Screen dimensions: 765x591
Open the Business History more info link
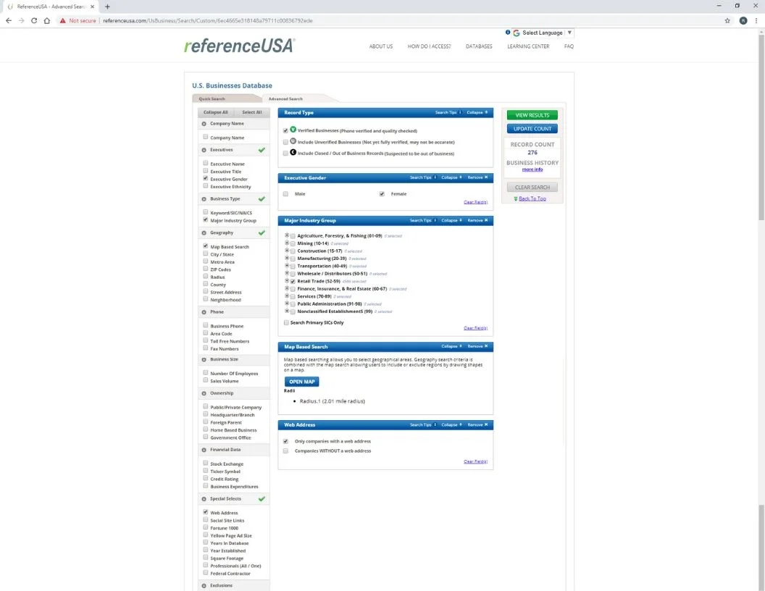pyautogui.click(x=532, y=169)
